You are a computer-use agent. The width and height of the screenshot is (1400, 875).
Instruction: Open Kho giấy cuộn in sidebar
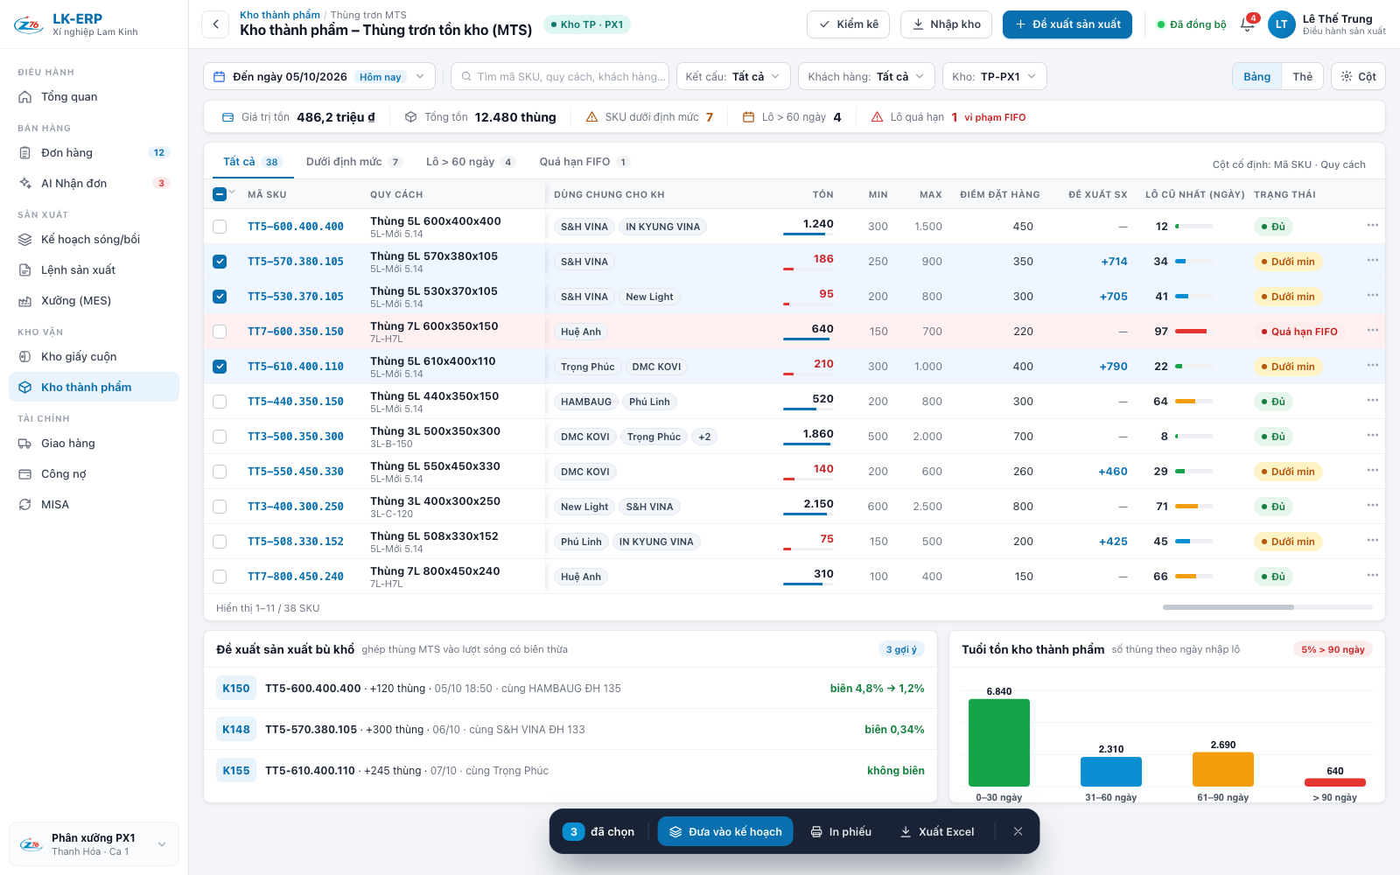point(94,356)
